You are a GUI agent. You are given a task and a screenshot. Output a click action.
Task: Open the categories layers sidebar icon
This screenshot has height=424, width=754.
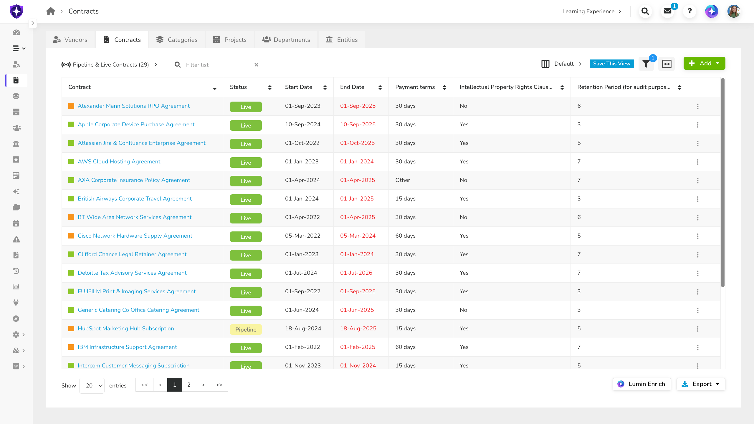16,96
